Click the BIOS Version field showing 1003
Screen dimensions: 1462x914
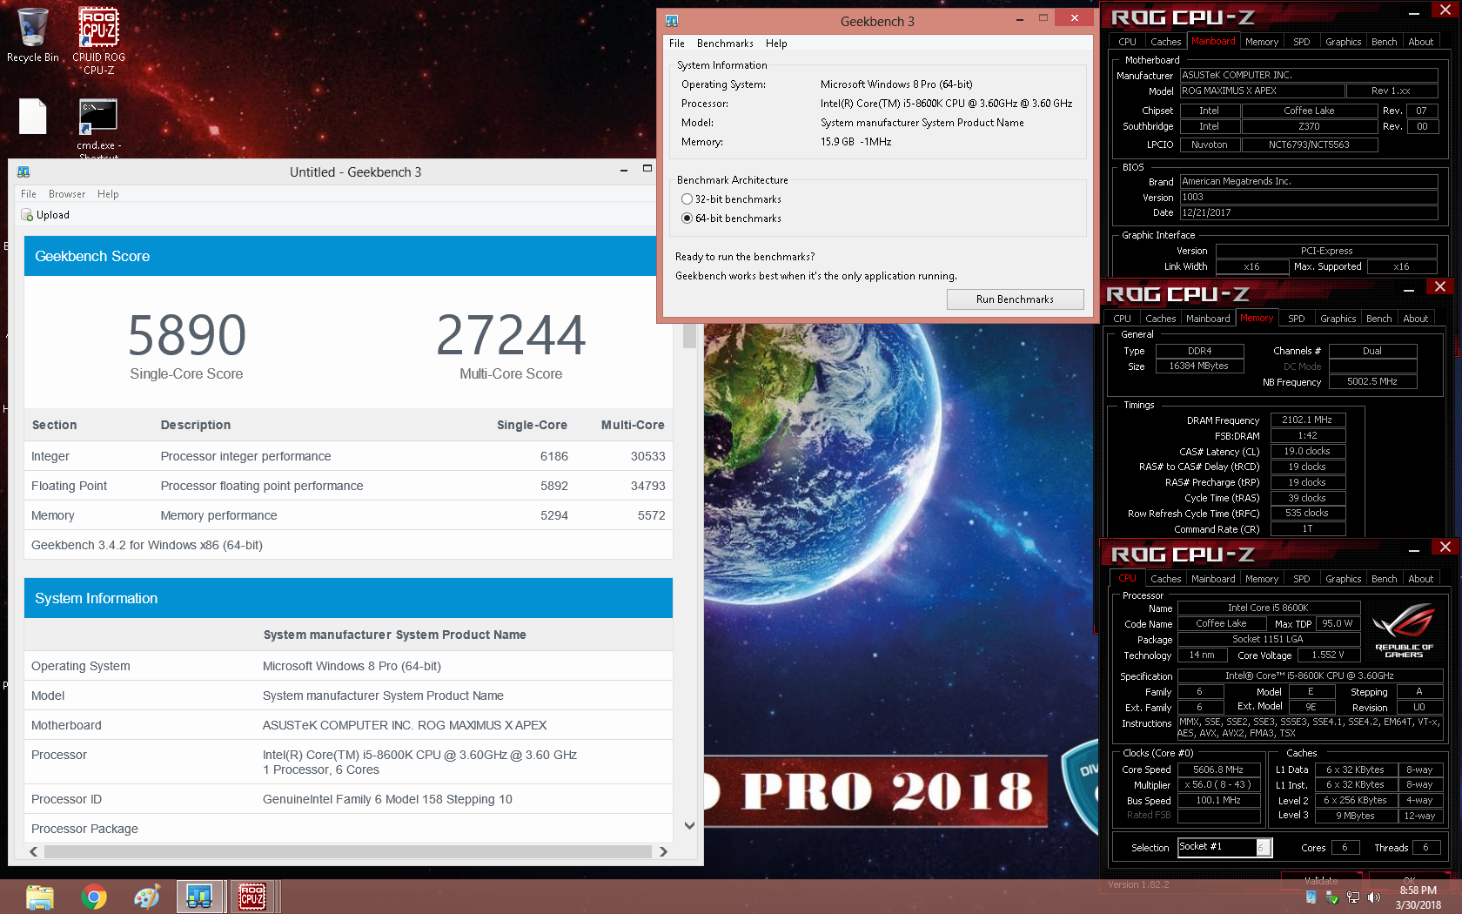(x=1308, y=197)
